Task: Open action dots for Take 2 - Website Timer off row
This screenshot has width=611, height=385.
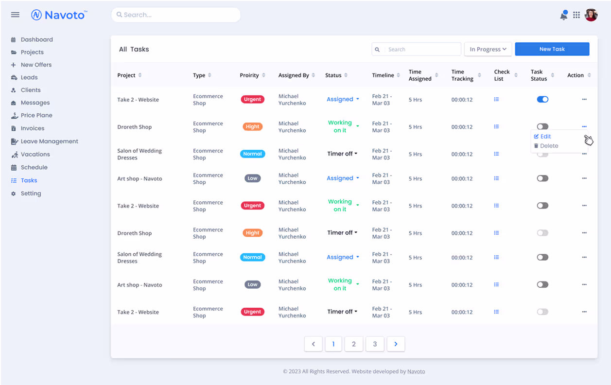Action: pos(584,312)
